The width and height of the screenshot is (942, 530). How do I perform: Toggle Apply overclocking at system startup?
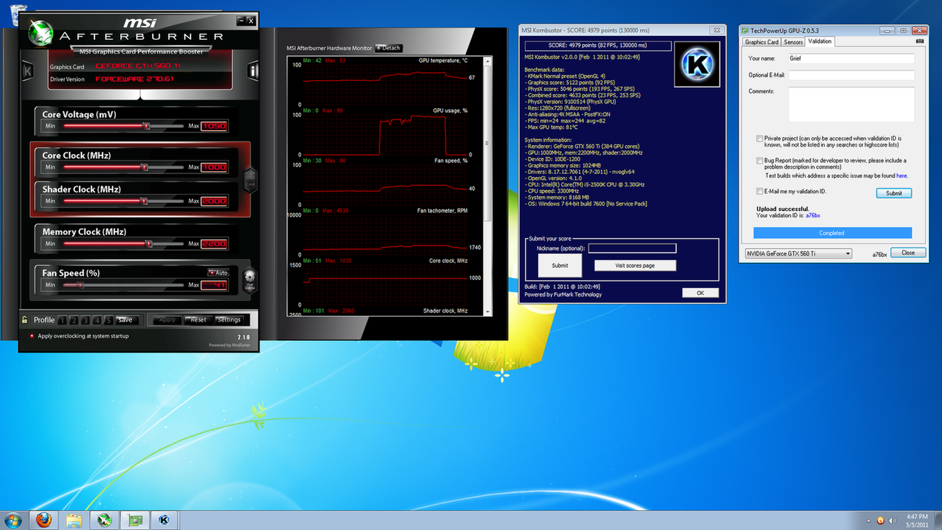32,336
